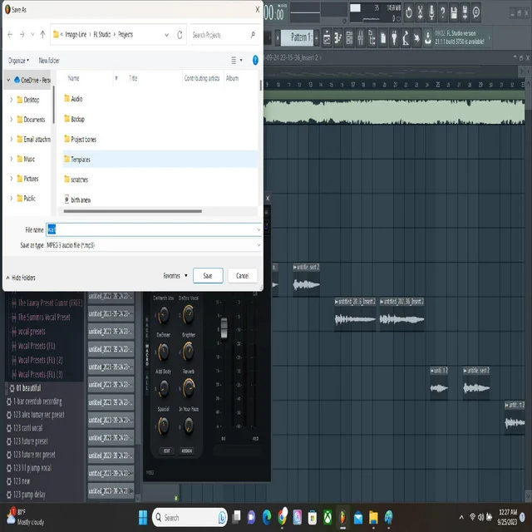Click Hide Folders in the Save As dialog
Screen dimensions: 532x532
pos(21,278)
